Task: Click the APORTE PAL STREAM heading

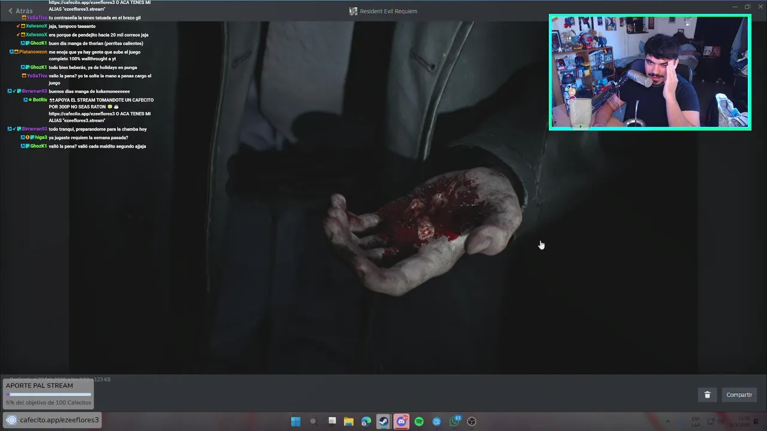Action: (x=40, y=386)
